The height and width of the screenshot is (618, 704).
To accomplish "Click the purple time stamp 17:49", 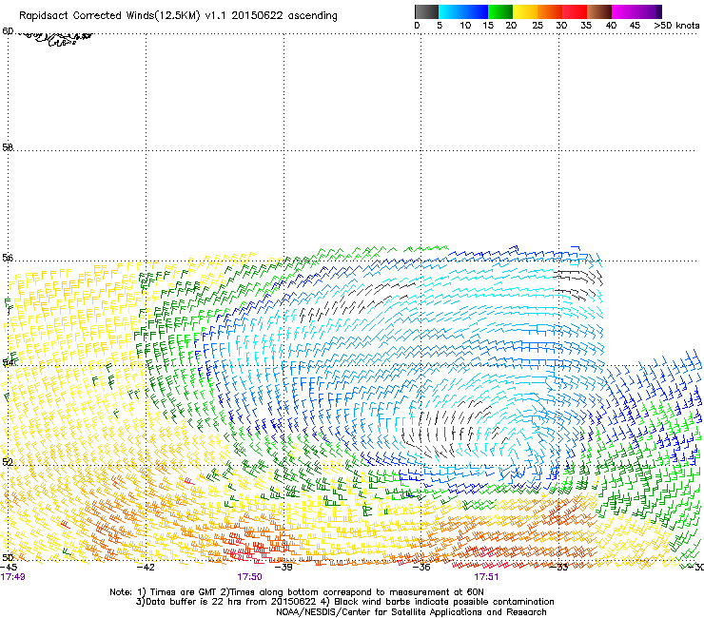I will point(12,577).
